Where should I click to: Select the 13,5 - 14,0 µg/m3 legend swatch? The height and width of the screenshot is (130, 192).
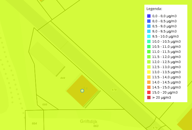[149, 77]
